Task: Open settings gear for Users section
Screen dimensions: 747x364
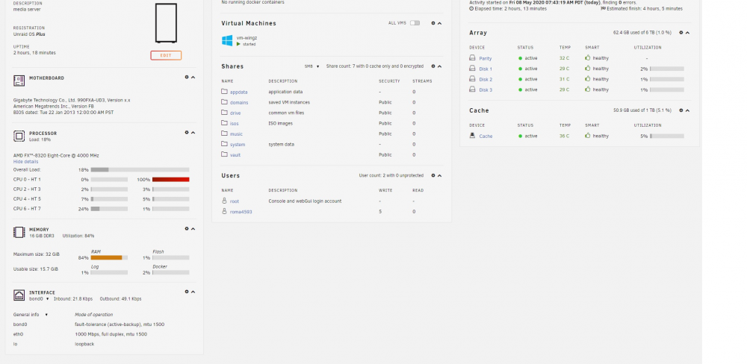Action: [x=433, y=175]
